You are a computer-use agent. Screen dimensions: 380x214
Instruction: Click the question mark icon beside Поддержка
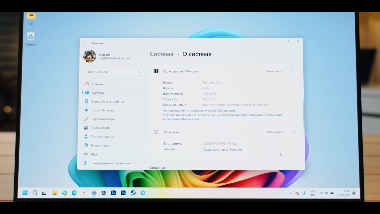pyautogui.click(x=156, y=132)
